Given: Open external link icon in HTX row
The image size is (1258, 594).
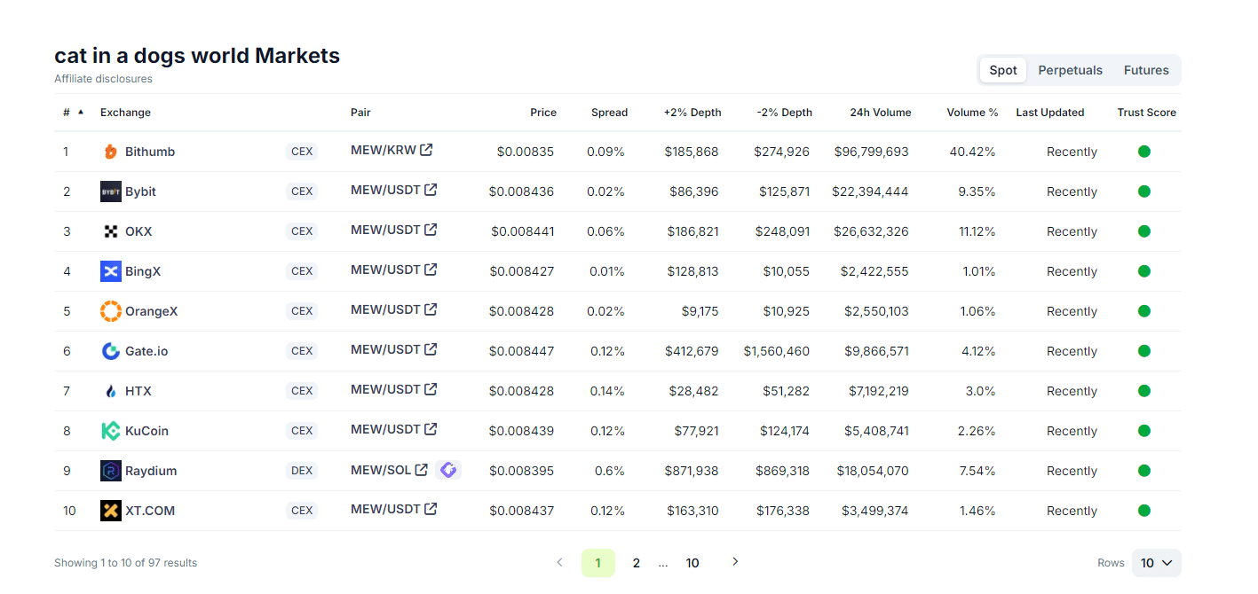Looking at the screenshot, I should (x=431, y=389).
